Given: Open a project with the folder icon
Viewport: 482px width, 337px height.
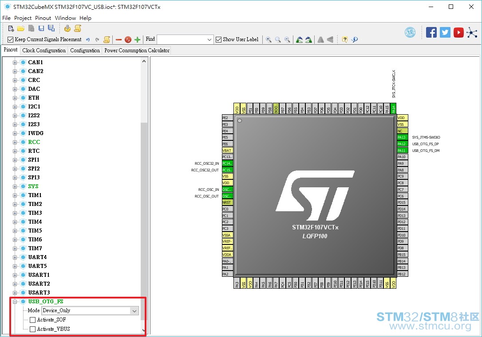Looking at the screenshot, I should [x=21, y=28].
